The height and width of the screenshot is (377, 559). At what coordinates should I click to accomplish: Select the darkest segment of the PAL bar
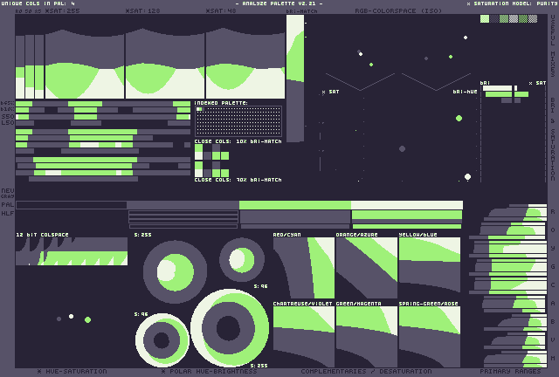pyautogui.click(x=72, y=205)
